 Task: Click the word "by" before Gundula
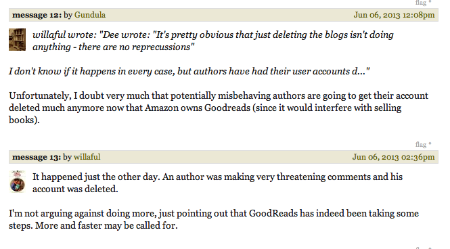(x=68, y=15)
